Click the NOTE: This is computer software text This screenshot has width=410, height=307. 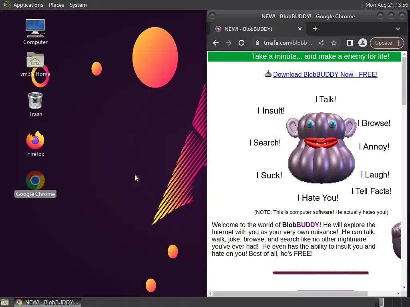pyautogui.click(x=321, y=212)
